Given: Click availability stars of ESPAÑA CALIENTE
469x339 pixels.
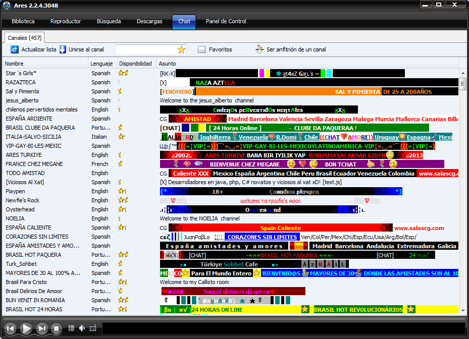Looking at the screenshot, I should [122, 228].
